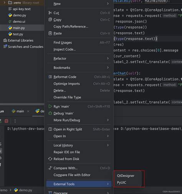Expand the .venv library root folder
Viewport: 182px width, 194px height.
5,2
